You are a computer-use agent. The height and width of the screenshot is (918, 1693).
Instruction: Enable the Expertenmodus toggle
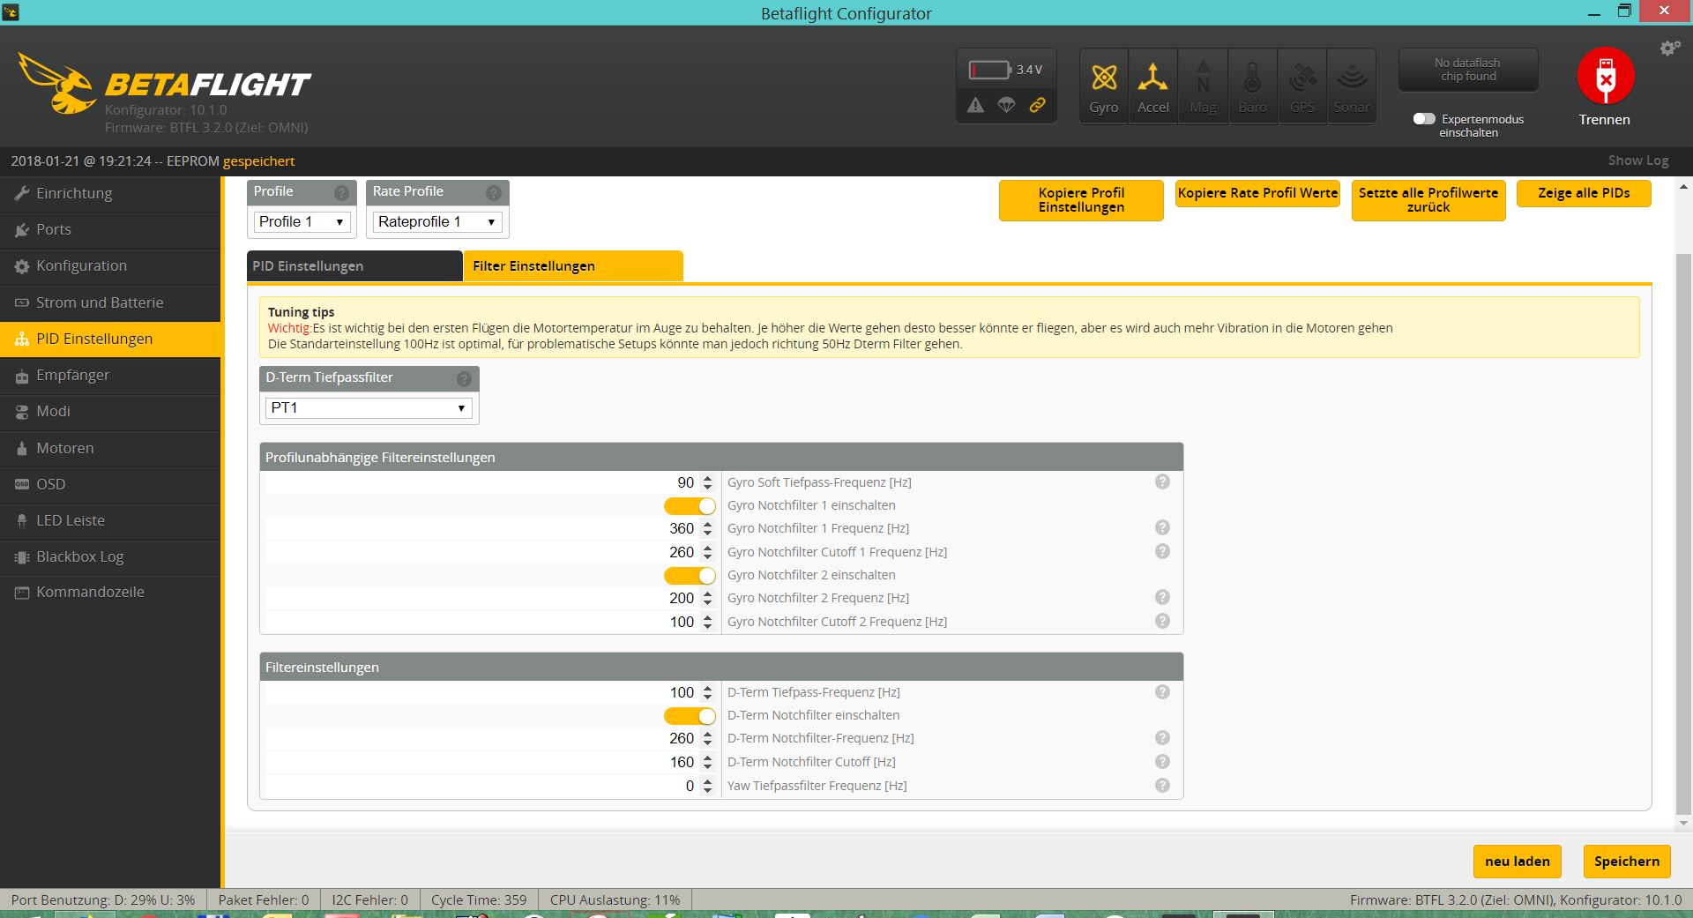click(x=1423, y=119)
